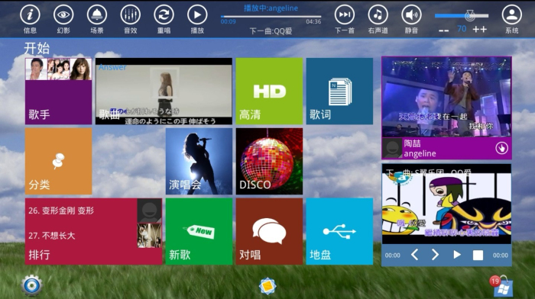
Task: Skip with the 下一首 next-song icon
Action: coord(345,15)
